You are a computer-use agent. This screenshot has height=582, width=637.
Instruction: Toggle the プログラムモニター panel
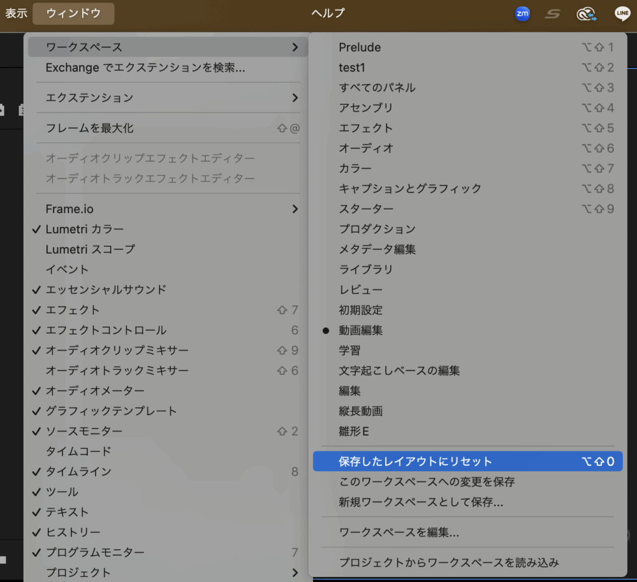[x=168, y=552]
